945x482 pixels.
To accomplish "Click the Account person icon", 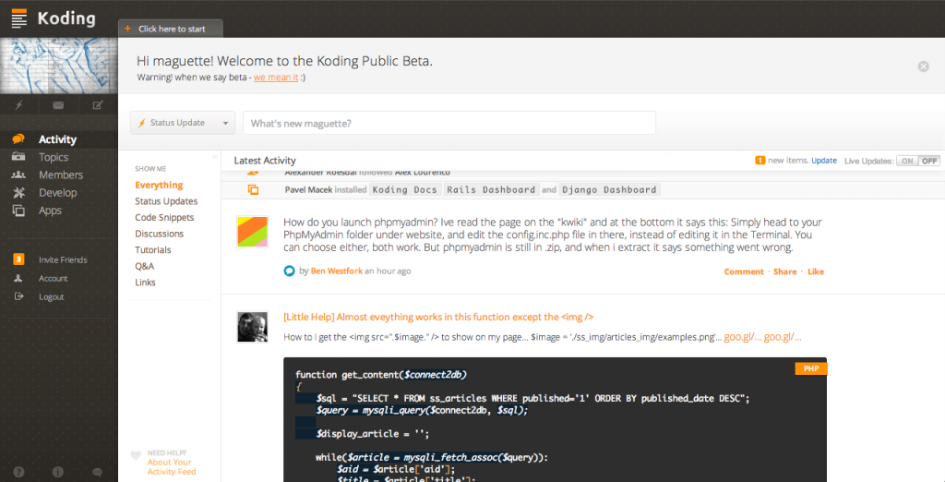I will [x=18, y=278].
